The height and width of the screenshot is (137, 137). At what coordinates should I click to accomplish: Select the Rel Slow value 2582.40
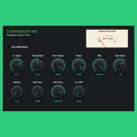coord(58,101)
